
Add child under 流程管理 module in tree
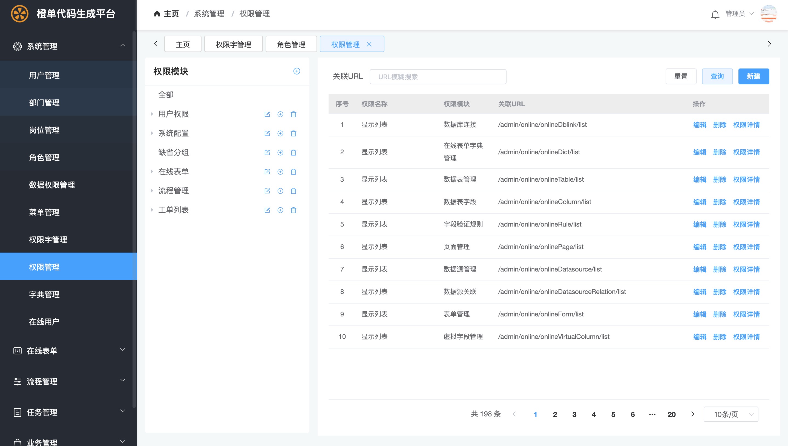(280, 191)
